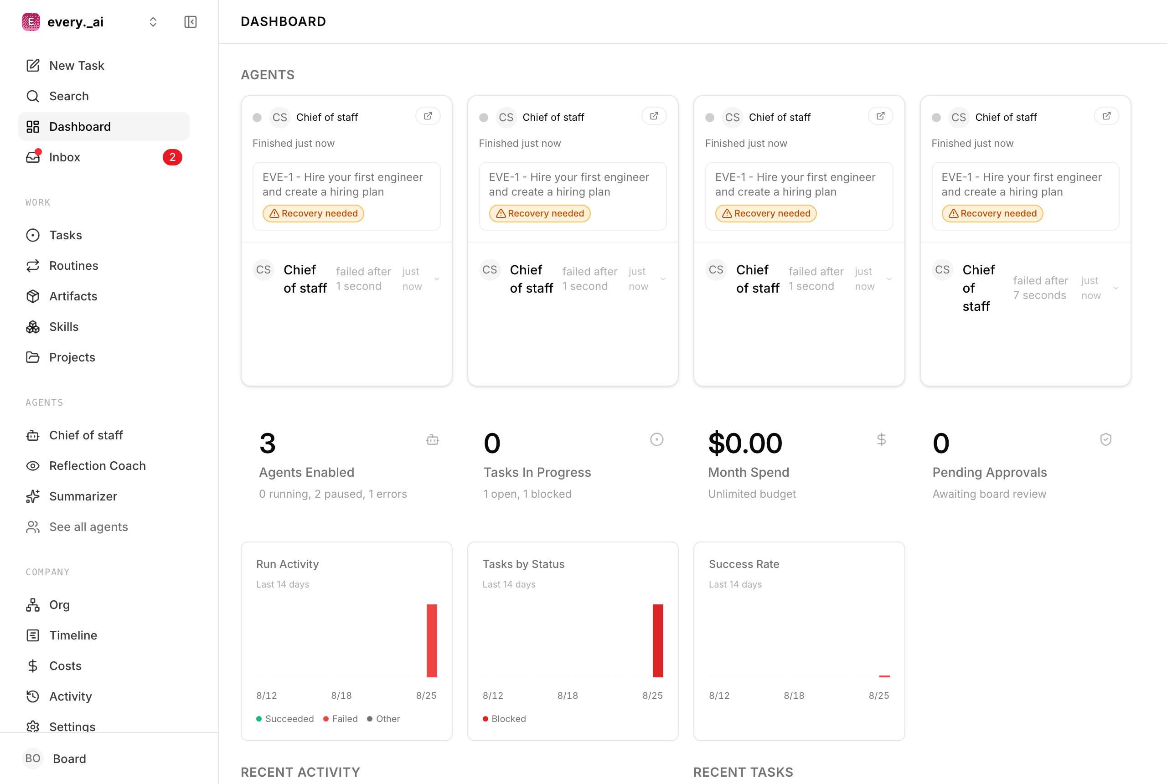
Task: Click the Activity history icon
Action: [33, 696]
